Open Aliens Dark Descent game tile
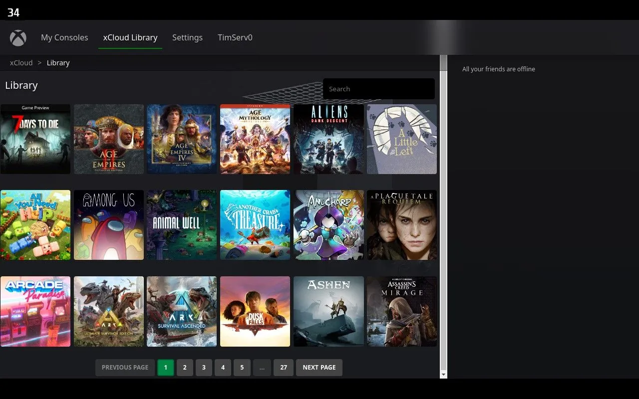The image size is (639, 399). coord(328,139)
